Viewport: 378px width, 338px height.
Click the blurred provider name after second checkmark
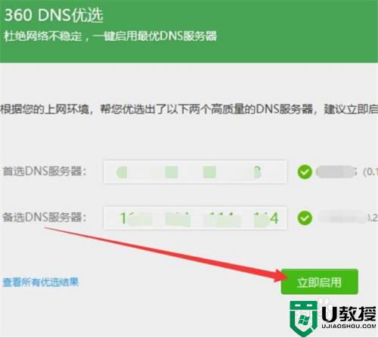click(342, 218)
